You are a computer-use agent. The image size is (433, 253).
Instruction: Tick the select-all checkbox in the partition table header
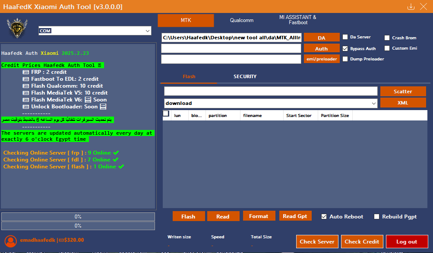pos(166,114)
